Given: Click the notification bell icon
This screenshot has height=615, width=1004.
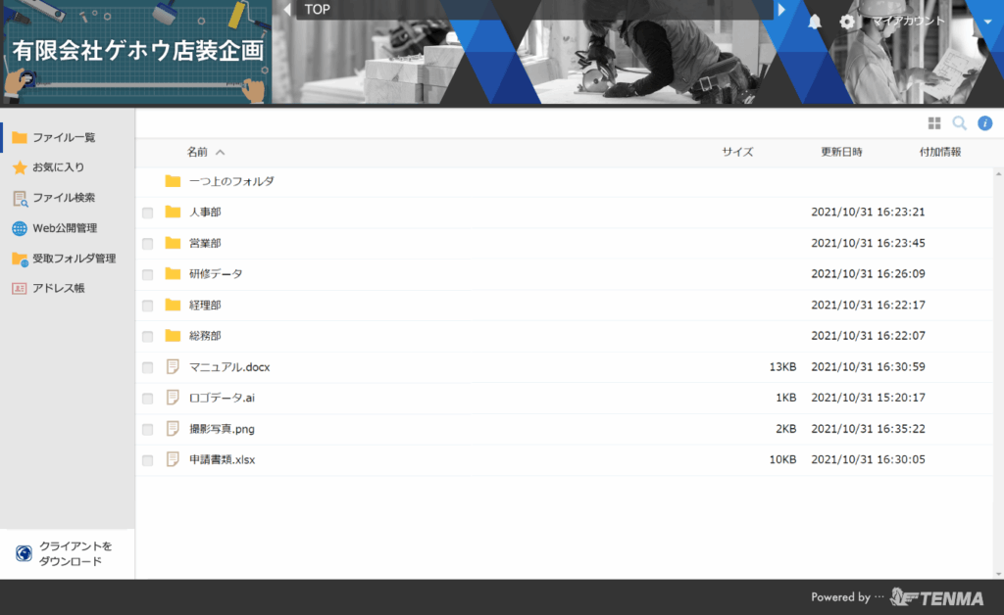Looking at the screenshot, I should click(814, 22).
